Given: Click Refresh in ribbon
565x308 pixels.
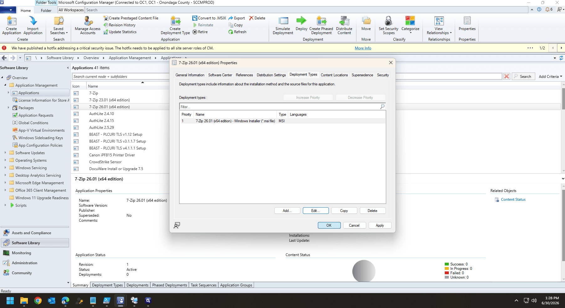Looking at the screenshot, I should [x=237, y=32].
